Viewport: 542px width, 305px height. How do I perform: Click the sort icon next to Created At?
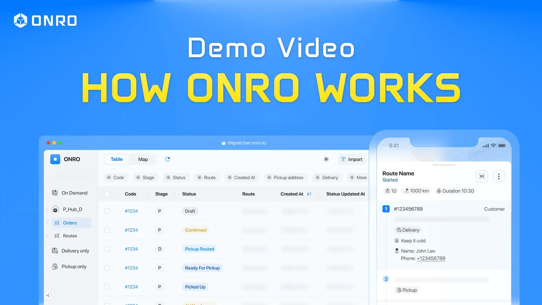pos(309,194)
